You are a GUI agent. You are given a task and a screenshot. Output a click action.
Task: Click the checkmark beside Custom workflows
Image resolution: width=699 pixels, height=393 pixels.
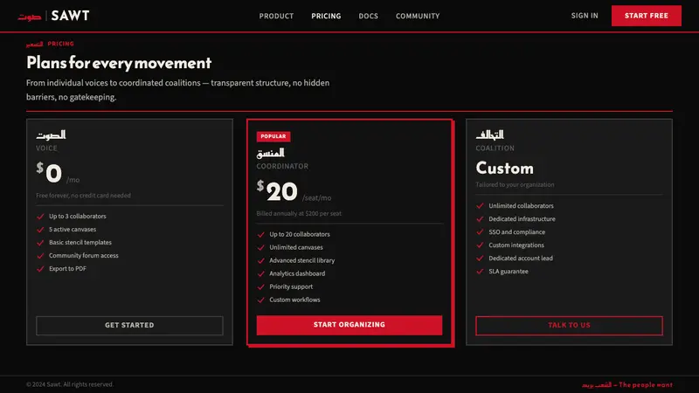[260, 300]
